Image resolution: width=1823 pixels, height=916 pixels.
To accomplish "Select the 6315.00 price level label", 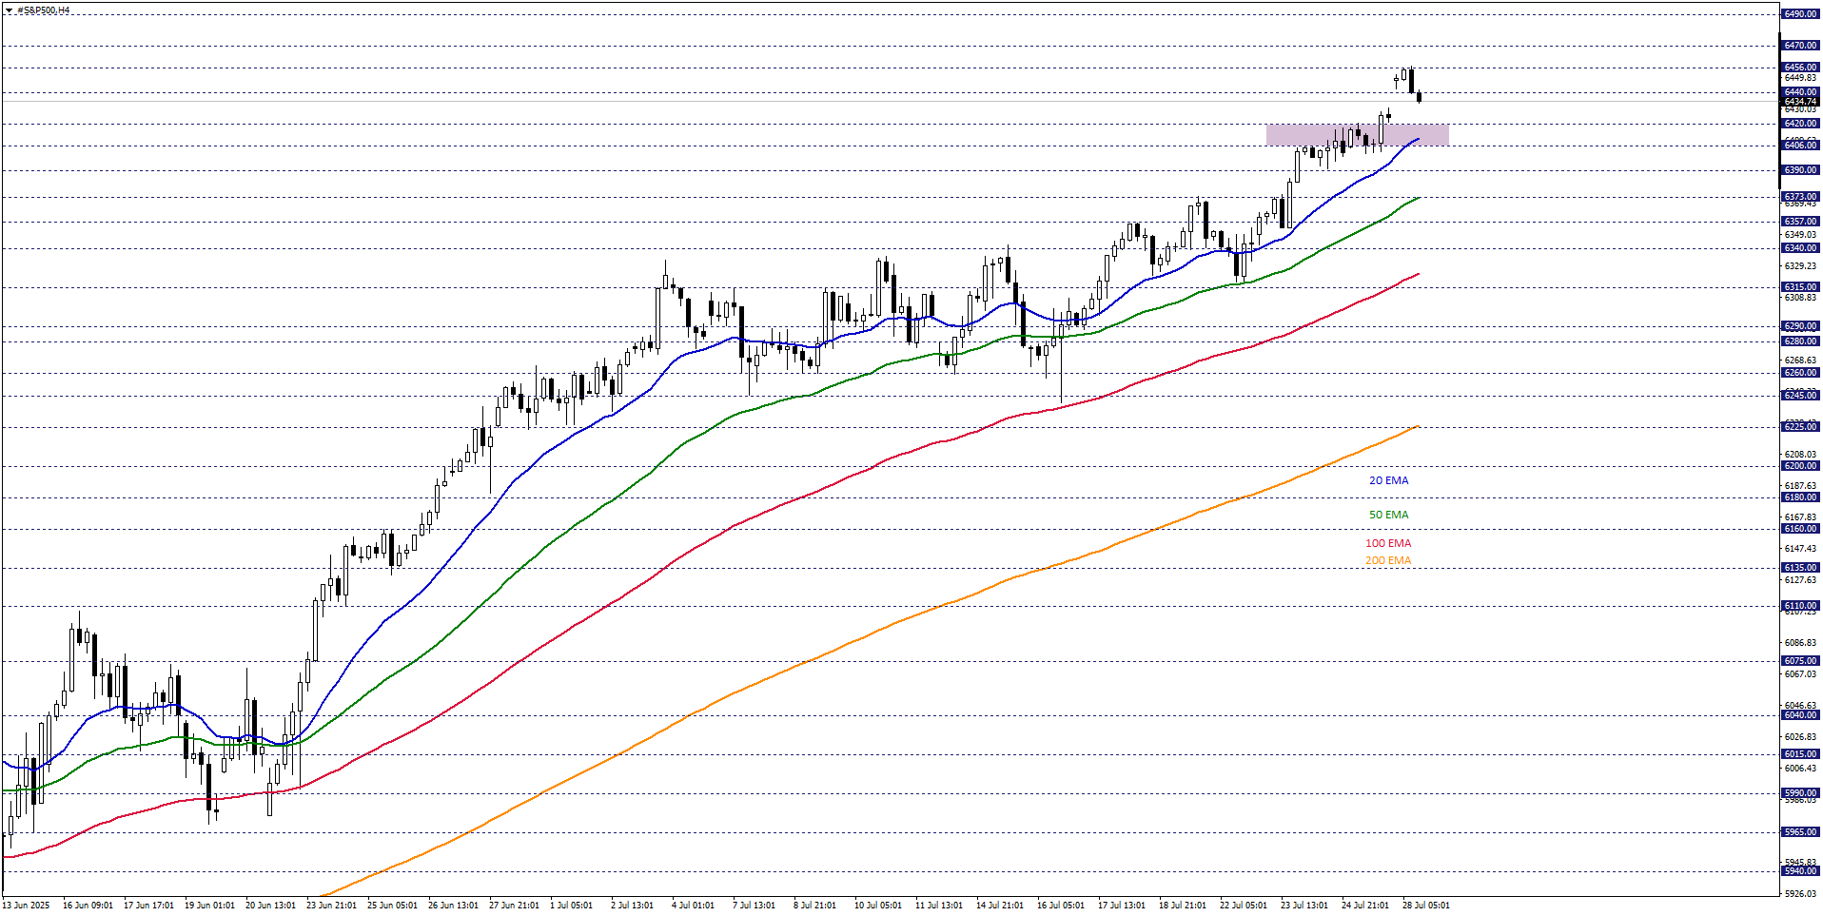I will pos(1800,287).
